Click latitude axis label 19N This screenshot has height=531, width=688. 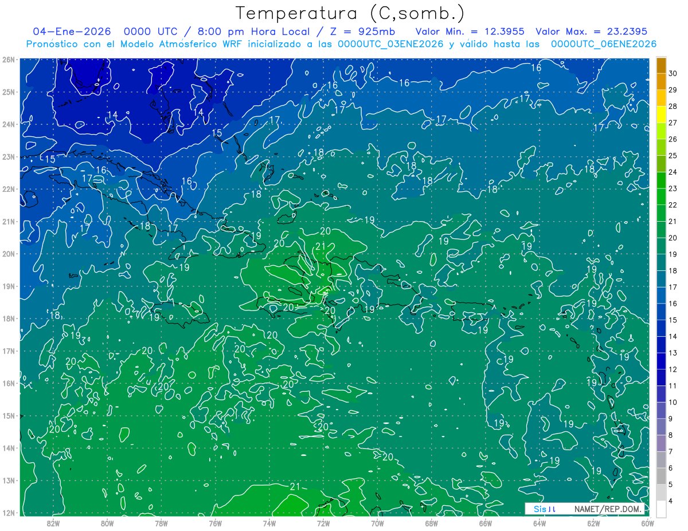(x=7, y=286)
